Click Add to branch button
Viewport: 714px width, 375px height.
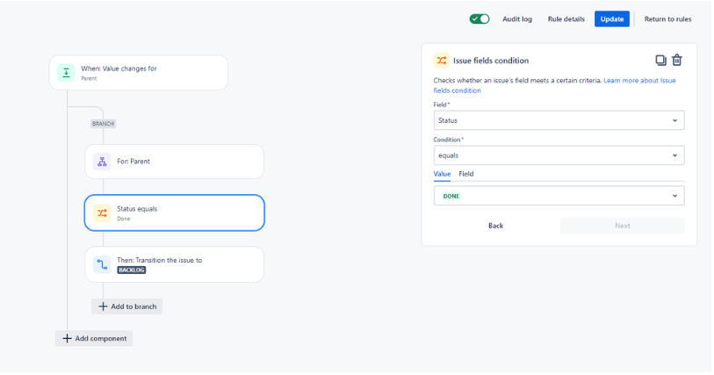click(127, 306)
